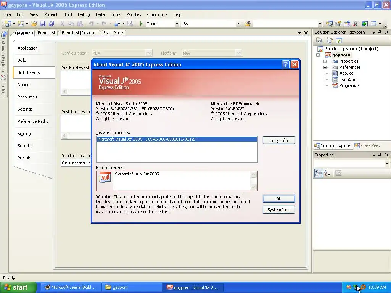Click the Toolbox hammer-and-wrench icon
Viewport: 391px width, 293px height.
355,24
